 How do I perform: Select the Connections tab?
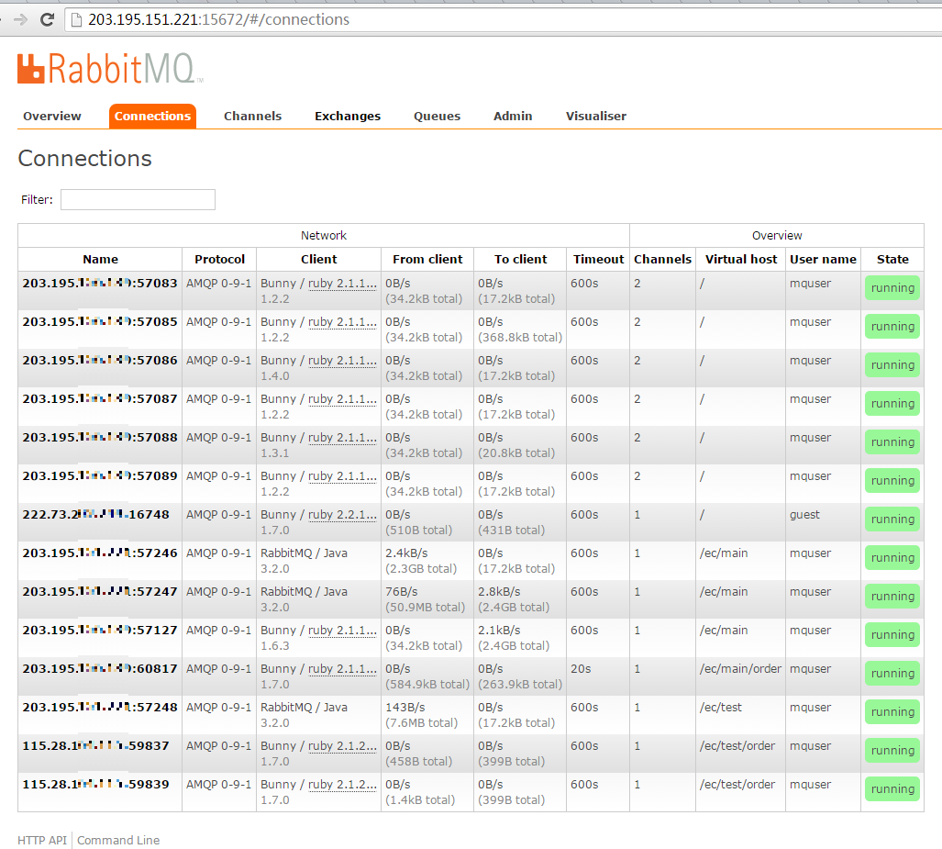pyautogui.click(x=152, y=116)
